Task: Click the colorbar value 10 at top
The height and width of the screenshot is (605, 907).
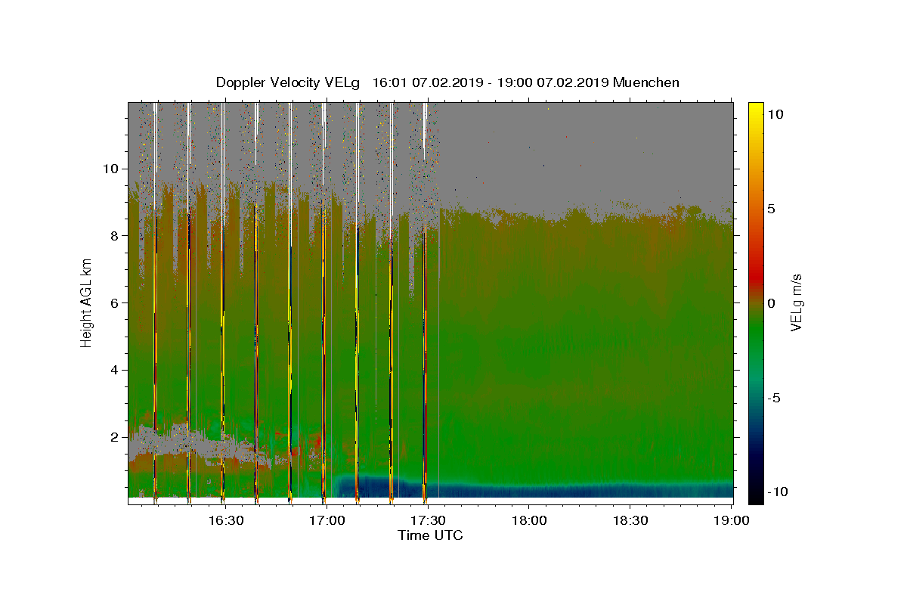Action: [x=775, y=113]
